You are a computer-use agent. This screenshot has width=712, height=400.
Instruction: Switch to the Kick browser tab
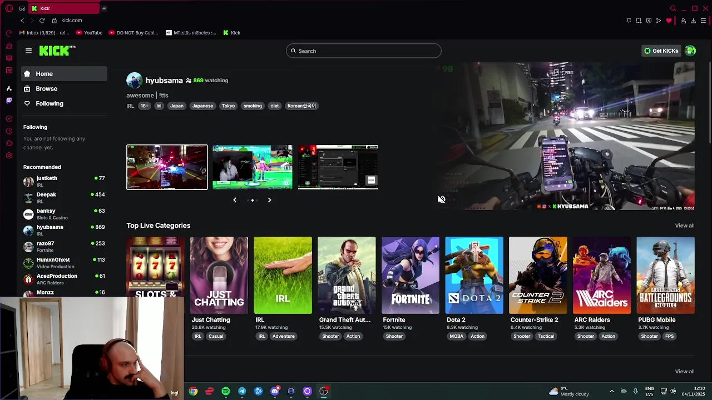pyautogui.click(x=64, y=8)
